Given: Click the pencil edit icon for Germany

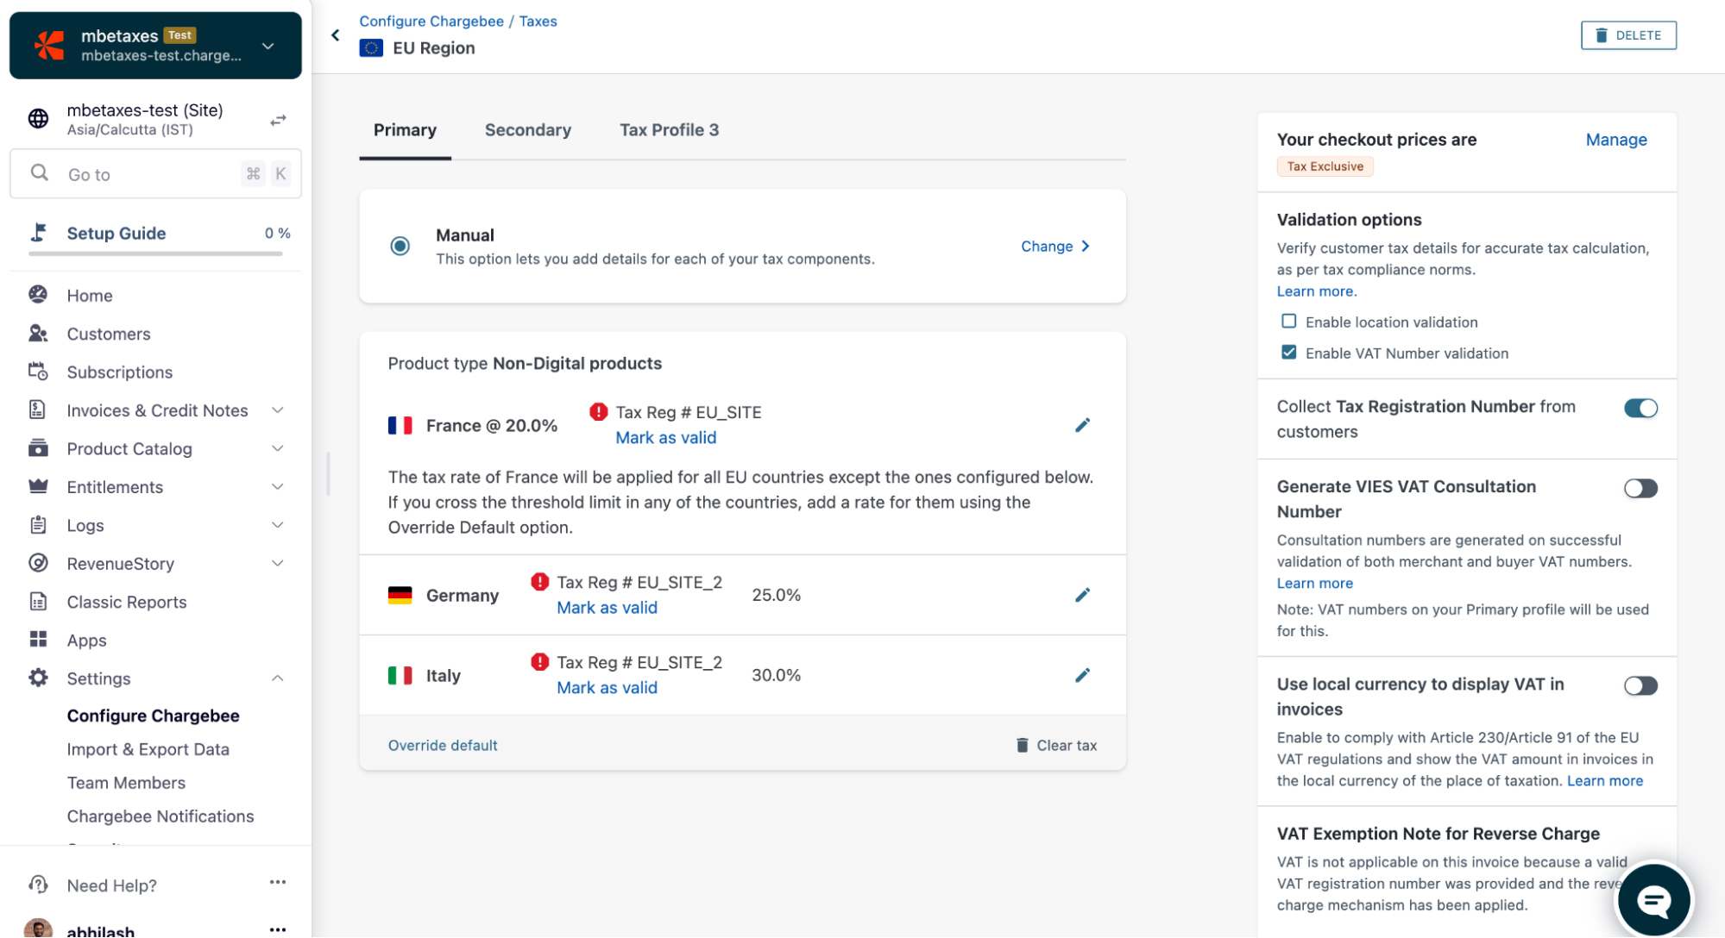Looking at the screenshot, I should (x=1082, y=595).
